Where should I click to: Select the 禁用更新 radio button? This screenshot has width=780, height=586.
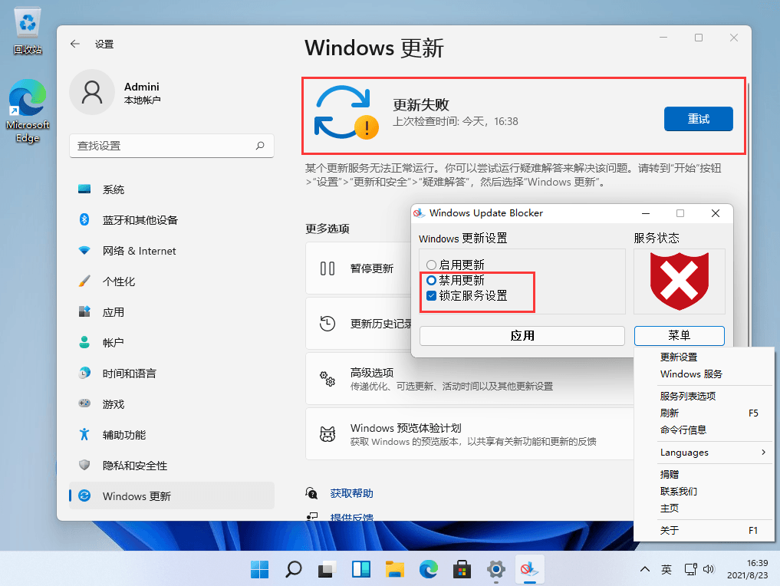coord(431,281)
